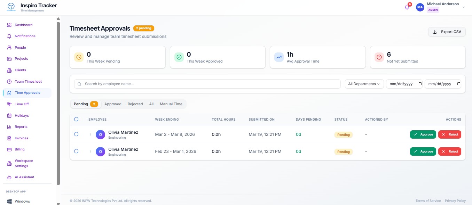Click the Export CSV button
Image resolution: width=472 pixels, height=205 pixels.
447,32
